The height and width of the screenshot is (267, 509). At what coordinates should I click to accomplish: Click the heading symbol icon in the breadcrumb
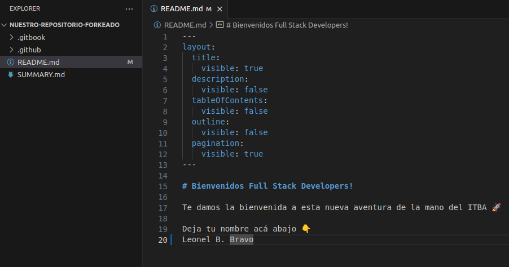tap(220, 25)
